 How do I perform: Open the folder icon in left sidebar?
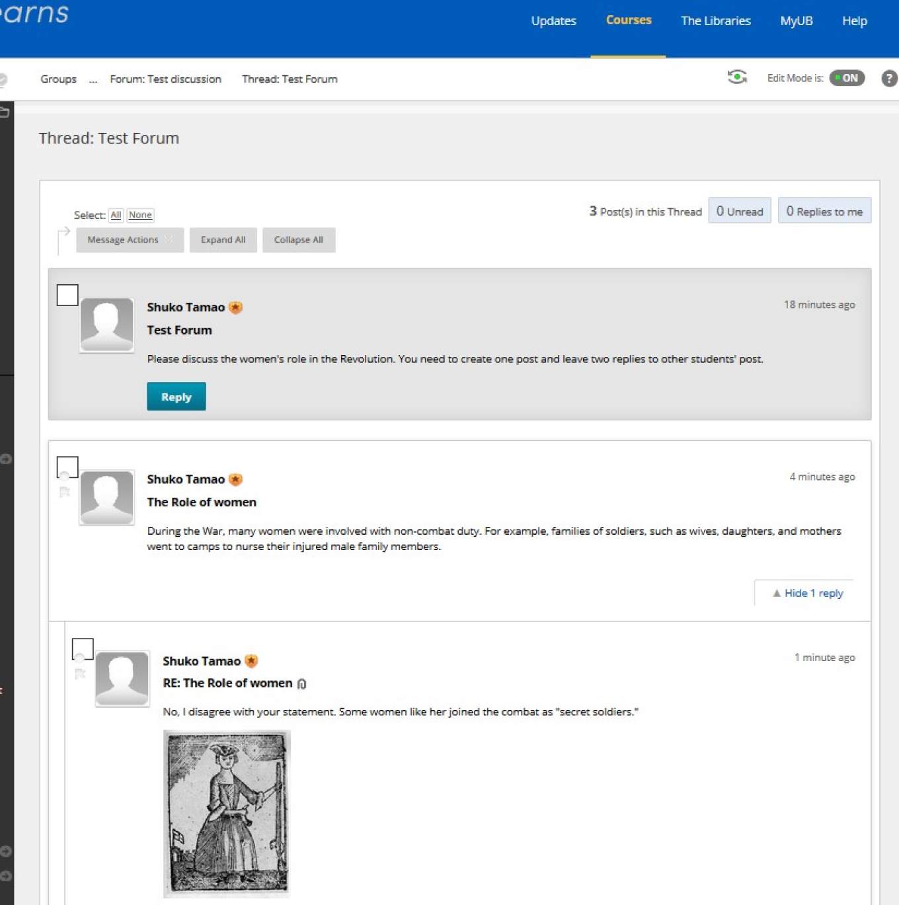coord(4,112)
